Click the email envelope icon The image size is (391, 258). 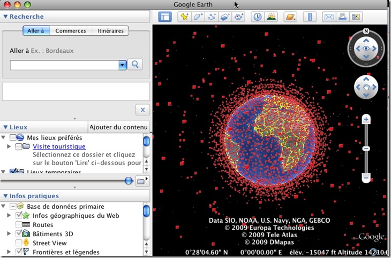329,17
